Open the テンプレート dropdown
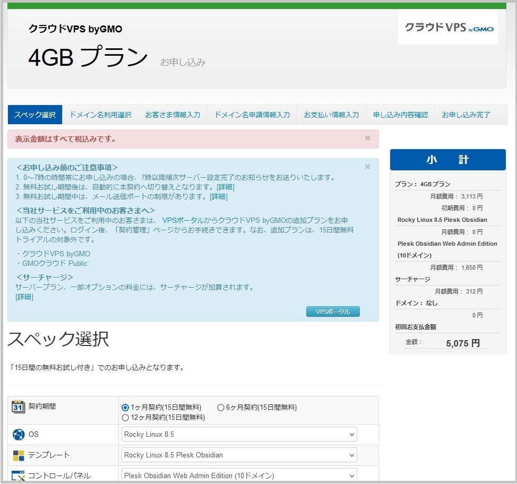 pyautogui.click(x=239, y=455)
